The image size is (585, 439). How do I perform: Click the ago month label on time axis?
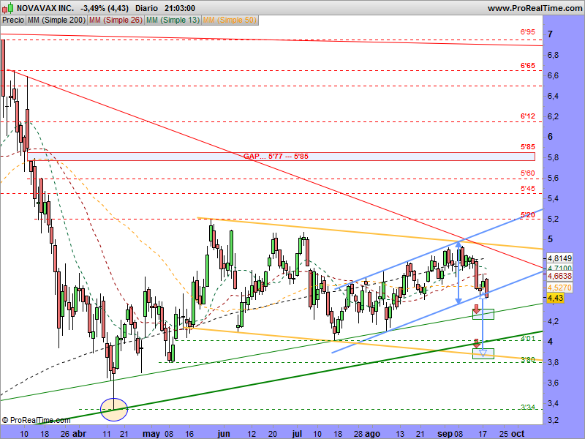click(372, 434)
